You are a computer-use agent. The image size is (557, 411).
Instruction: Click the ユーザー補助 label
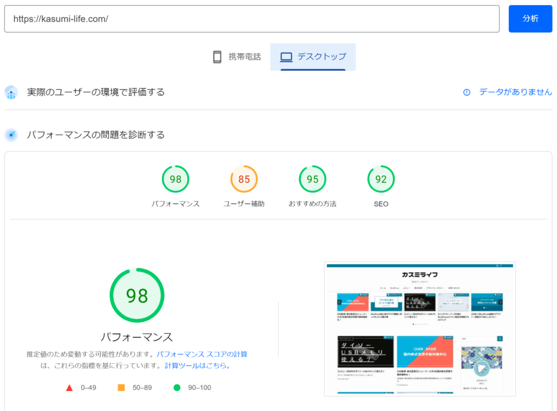pos(244,204)
